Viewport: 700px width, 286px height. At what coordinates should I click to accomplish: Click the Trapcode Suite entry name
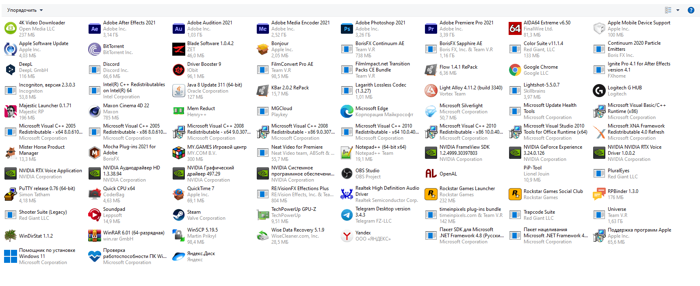539,212
